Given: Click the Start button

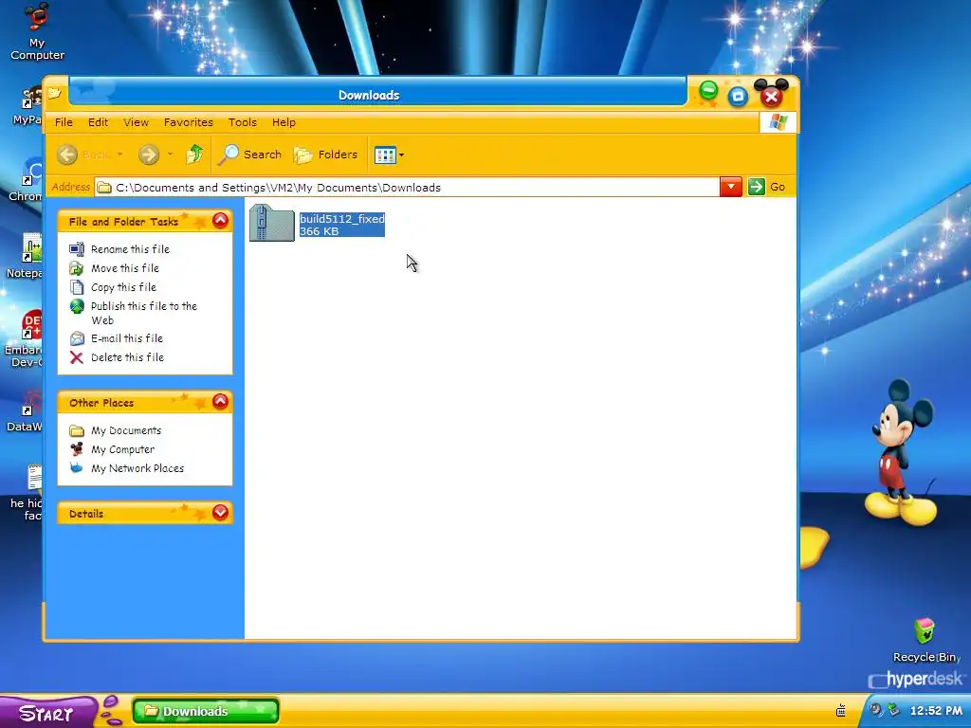Looking at the screenshot, I should [x=46, y=713].
